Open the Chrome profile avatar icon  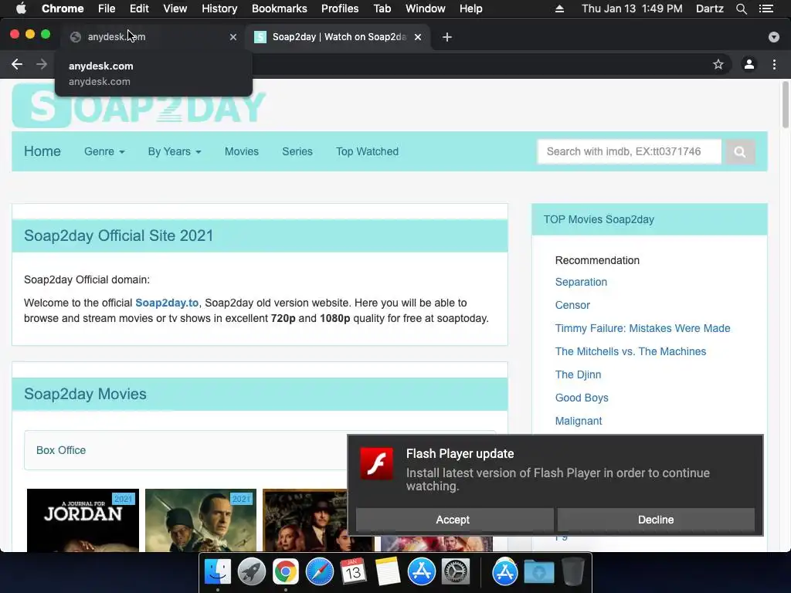click(749, 64)
